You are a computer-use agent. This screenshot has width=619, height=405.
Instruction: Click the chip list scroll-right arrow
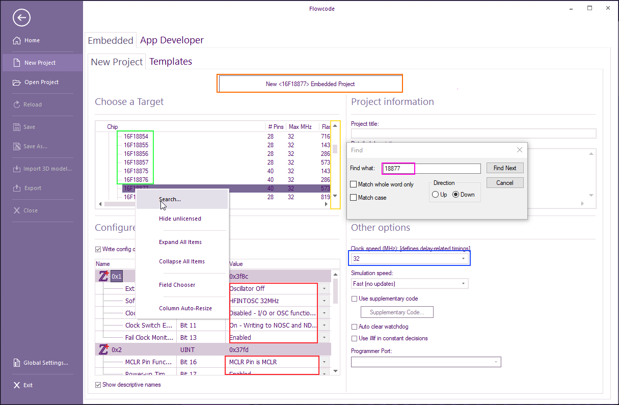click(x=327, y=204)
